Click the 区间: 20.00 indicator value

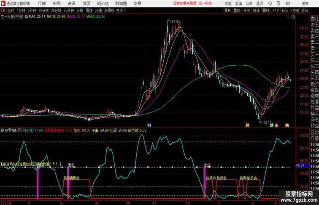pos(119,130)
